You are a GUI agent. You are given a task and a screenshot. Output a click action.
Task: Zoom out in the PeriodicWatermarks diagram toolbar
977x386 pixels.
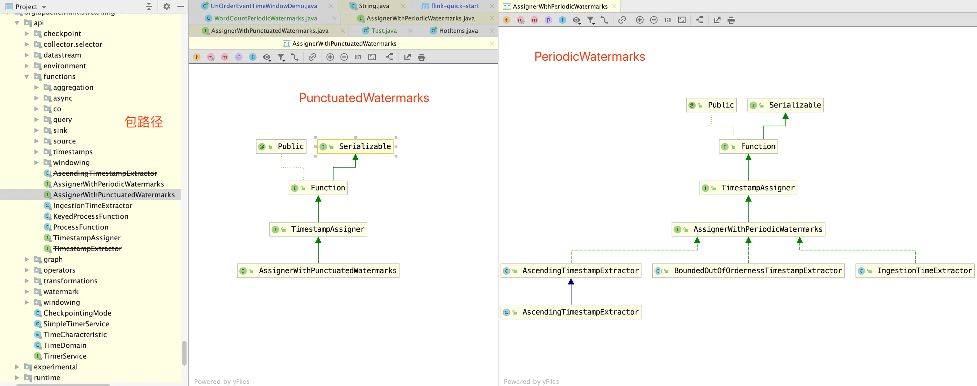[x=654, y=20]
